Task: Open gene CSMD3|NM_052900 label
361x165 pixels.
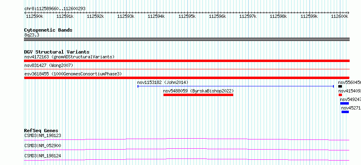Action: (43, 146)
